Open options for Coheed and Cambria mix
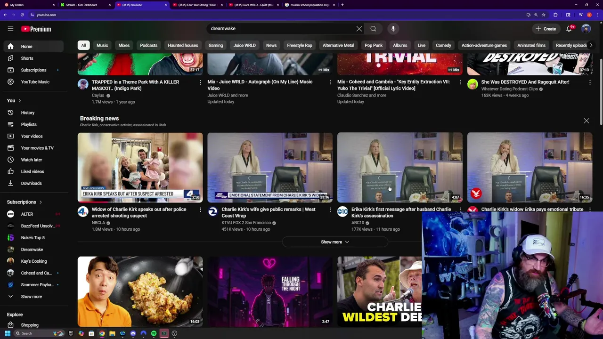 [460, 82]
